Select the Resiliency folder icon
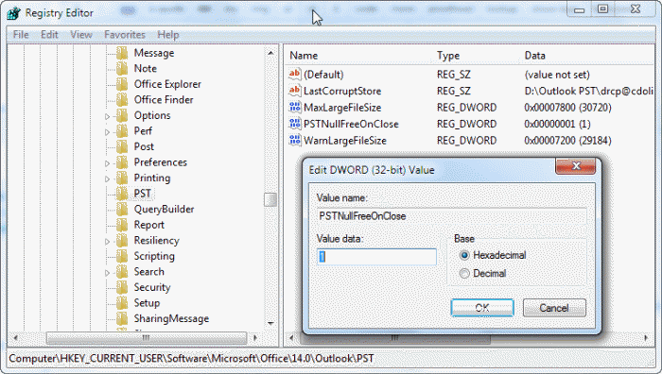Viewport: 662px width, 374px height. [122, 240]
